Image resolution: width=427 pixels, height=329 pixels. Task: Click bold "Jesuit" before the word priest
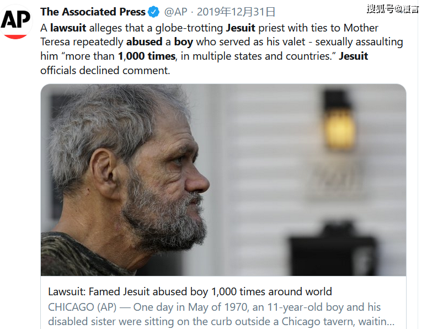click(241, 27)
